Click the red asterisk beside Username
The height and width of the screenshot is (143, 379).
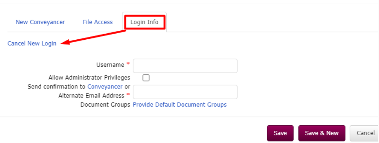(128, 64)
